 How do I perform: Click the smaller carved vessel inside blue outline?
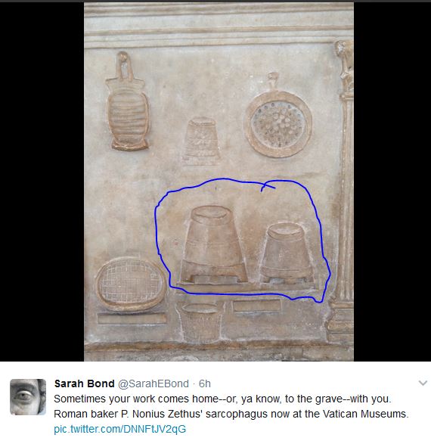pyautogui.click(x=286, y=252)
